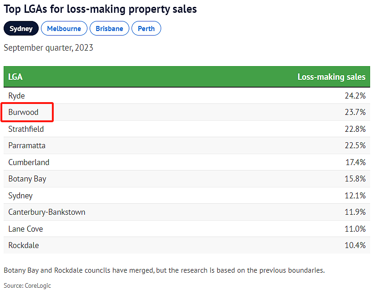Click the LGA column header
371x295 pixels.
coord(15,77)
